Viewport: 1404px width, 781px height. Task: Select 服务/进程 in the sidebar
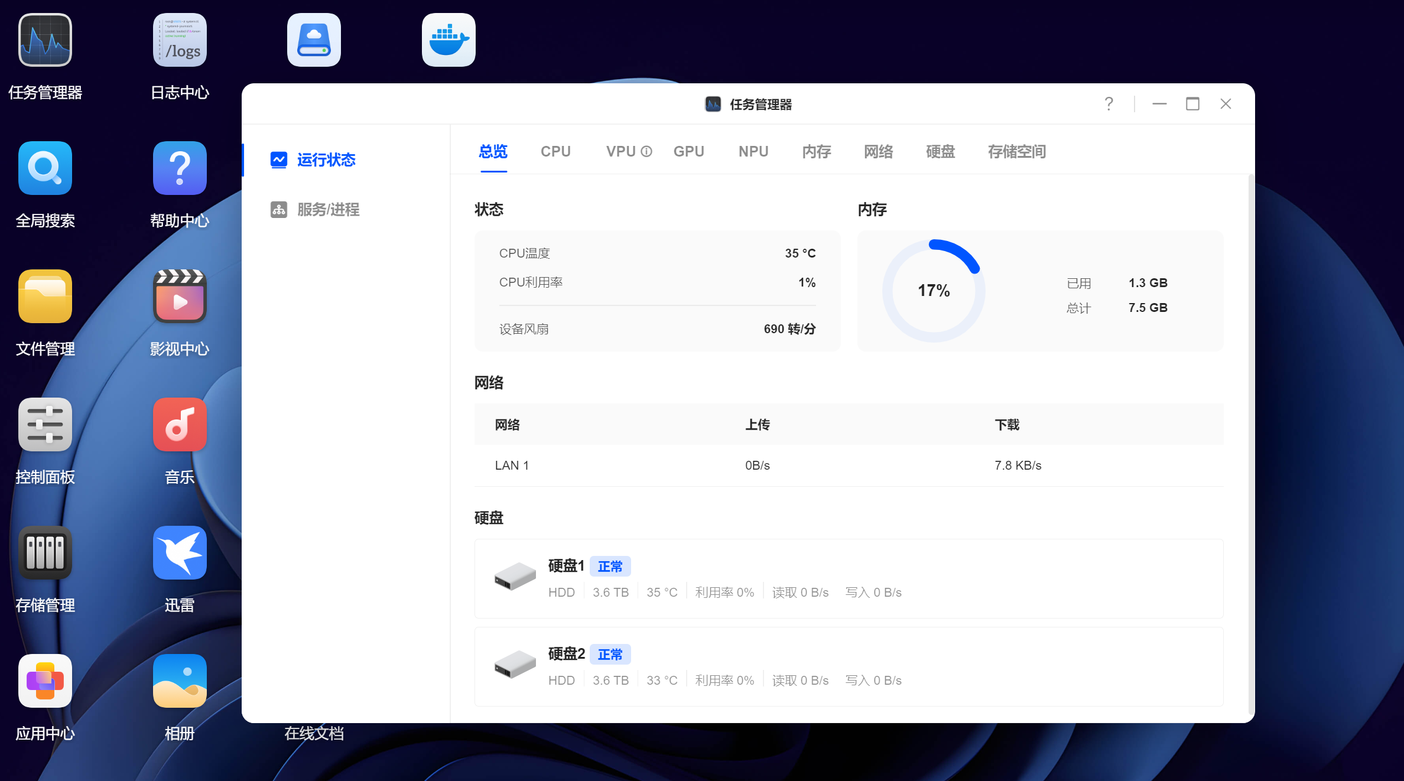(x=328, y=210)
